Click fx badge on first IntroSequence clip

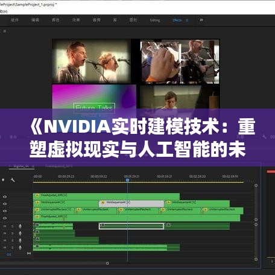(37, 203)
